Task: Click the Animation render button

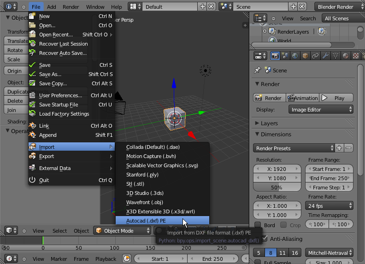Action: coord(302,98)
